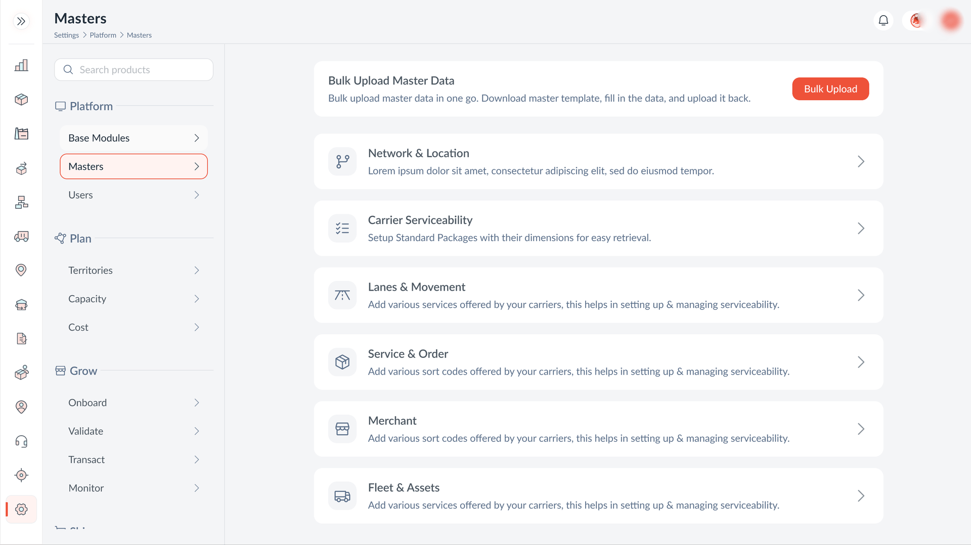Expand the Service & Order card chevron
Screen dimensions: 971x545
point(861,362)
